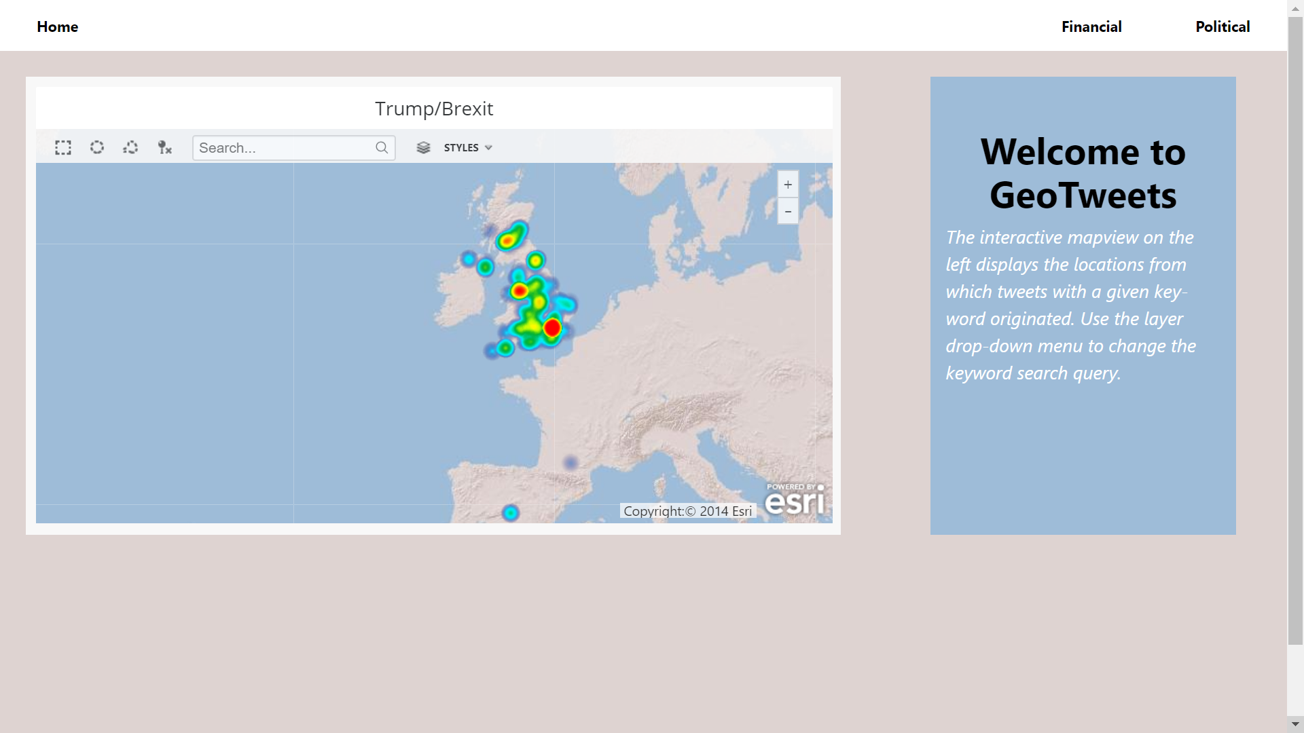Click the layers stack icon

coord(423,147)
